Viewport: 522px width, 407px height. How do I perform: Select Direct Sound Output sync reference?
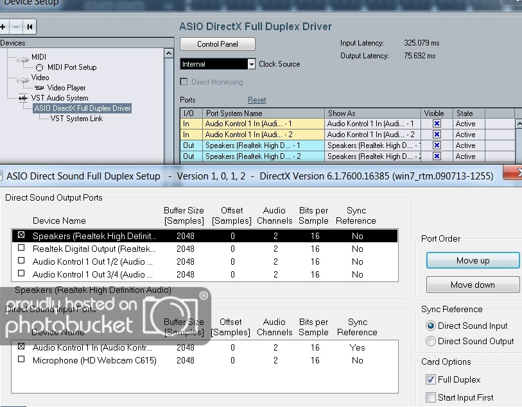point(430,341)
